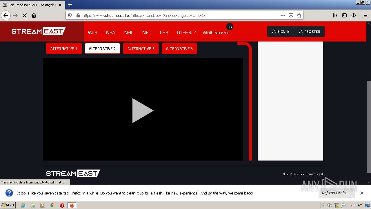371x209 pixels.
Task: Click the REGISTER button
Action: click(x=309, y=32)
